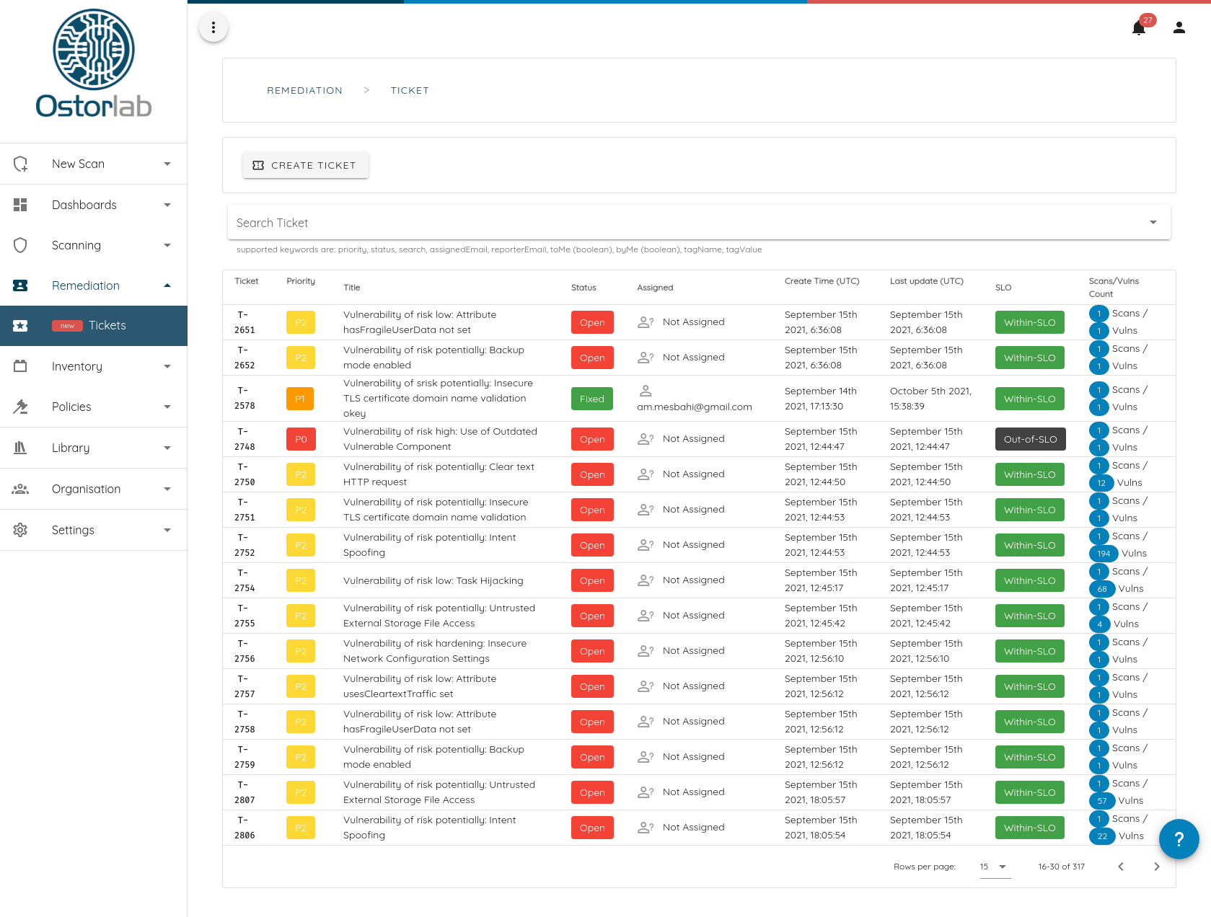Click the Inventory box icon
Screen dimensions: 1211x917
(20, 366)
